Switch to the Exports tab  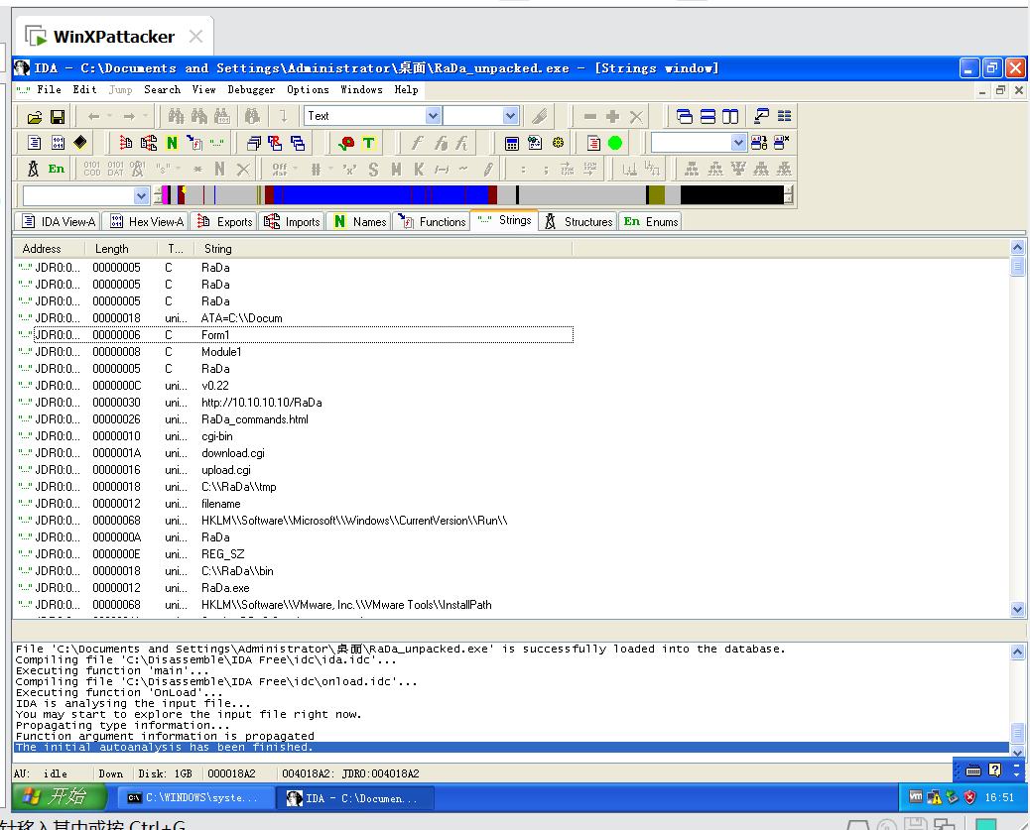224,222
